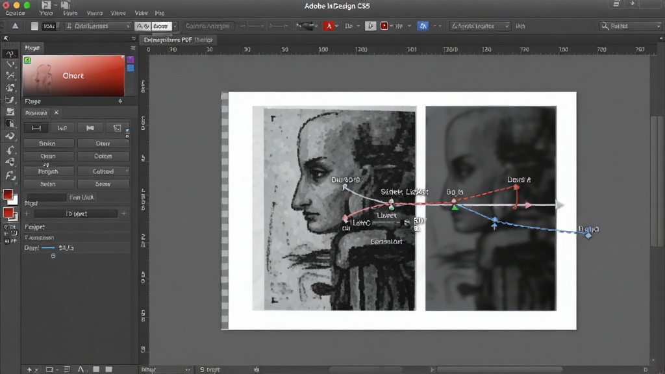Open the dropdown arrow after the 'Yhp' label
This screenshot has width=665, height=374.
(409, 26)
